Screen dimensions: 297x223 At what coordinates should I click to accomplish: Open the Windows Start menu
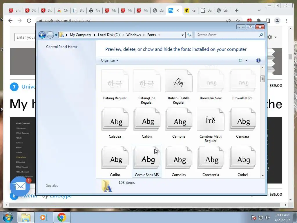click(7, 217)
